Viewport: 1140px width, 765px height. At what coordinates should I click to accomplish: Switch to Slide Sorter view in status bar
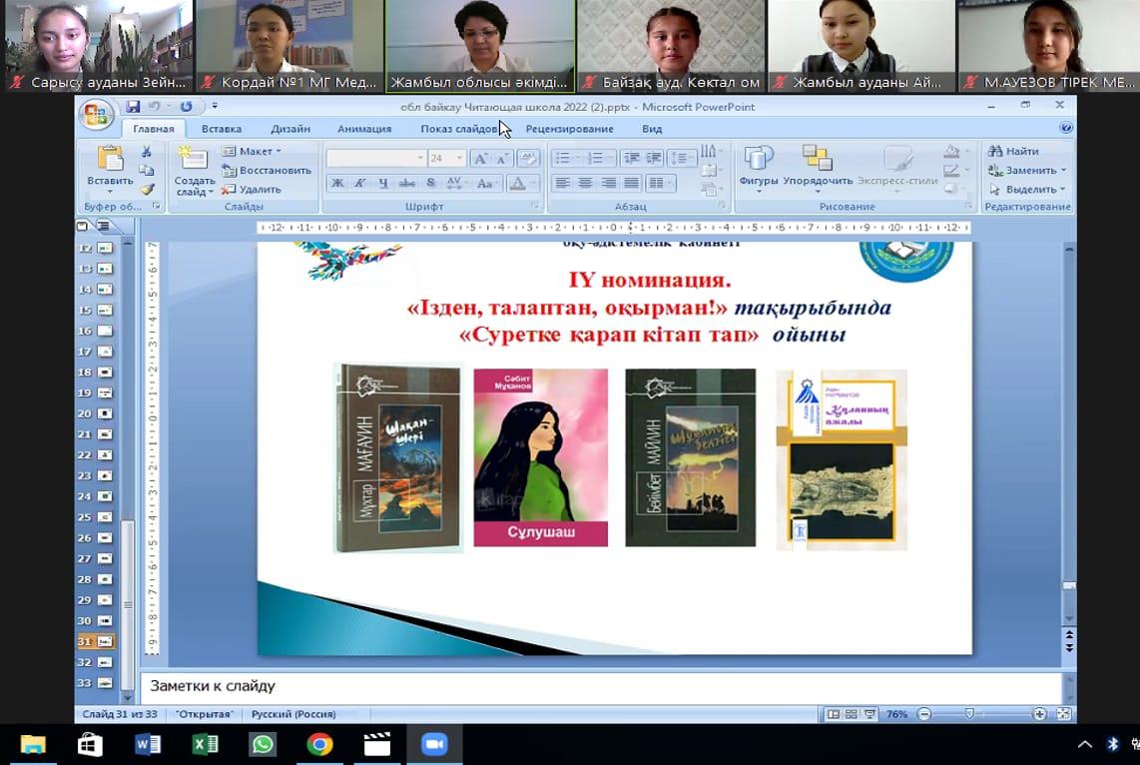pyautogui.click(x=851, y=714)
